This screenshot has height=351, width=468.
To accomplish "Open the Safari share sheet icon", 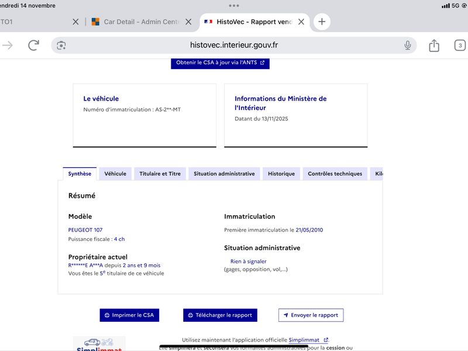I will coord(434,46).
